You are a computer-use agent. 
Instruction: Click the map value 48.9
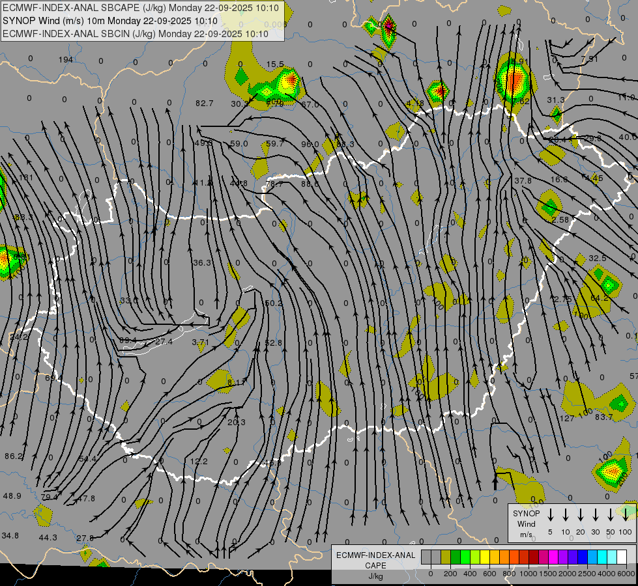(x=12, y=496)
